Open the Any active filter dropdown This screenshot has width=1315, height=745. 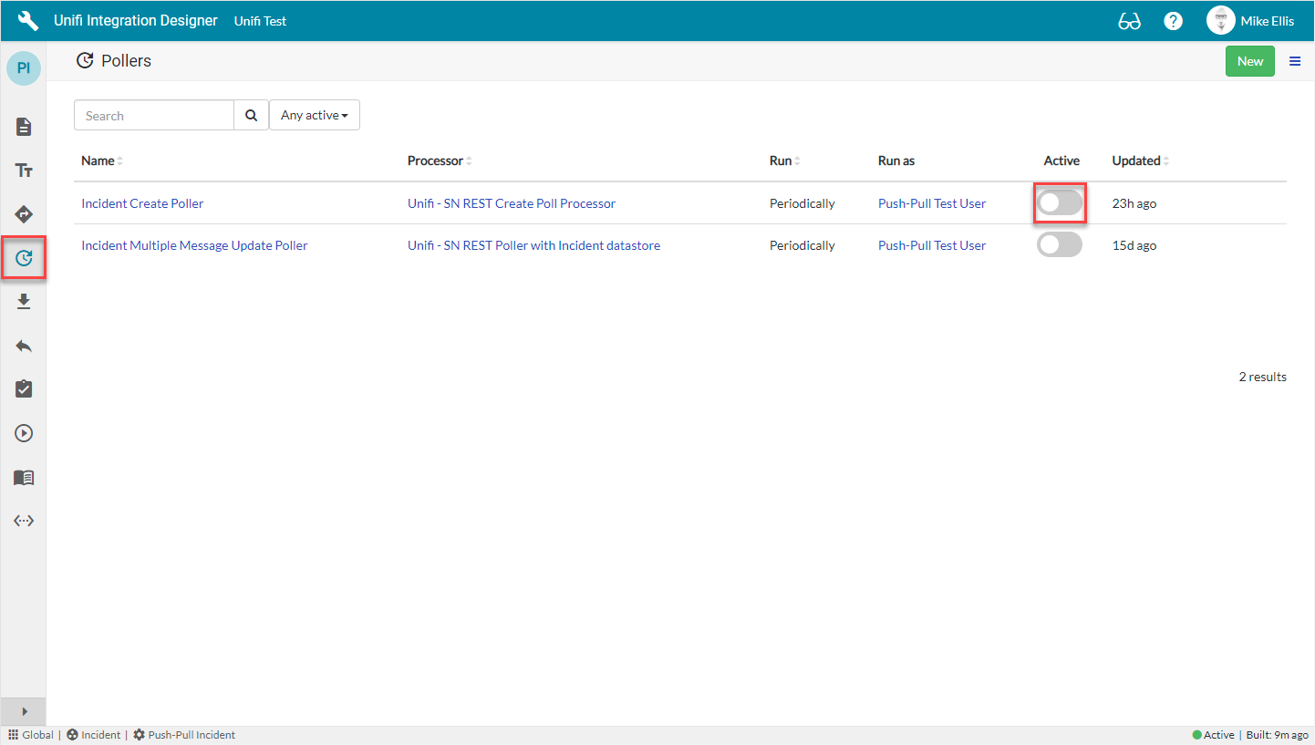tap(315, 116)
